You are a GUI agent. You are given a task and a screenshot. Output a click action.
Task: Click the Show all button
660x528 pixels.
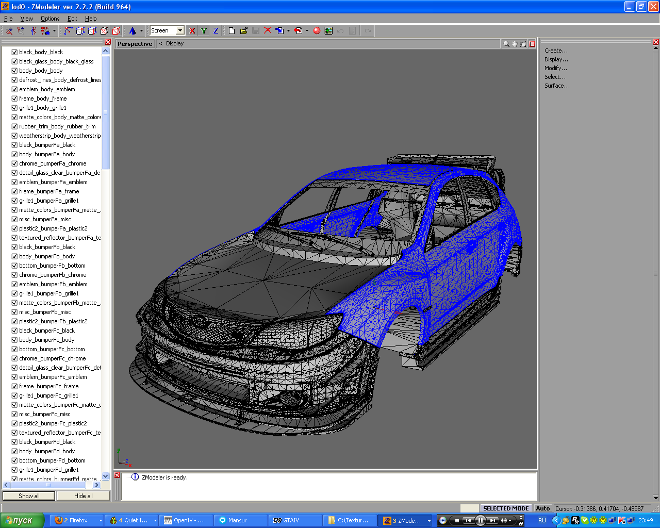[x=29, y=496]
